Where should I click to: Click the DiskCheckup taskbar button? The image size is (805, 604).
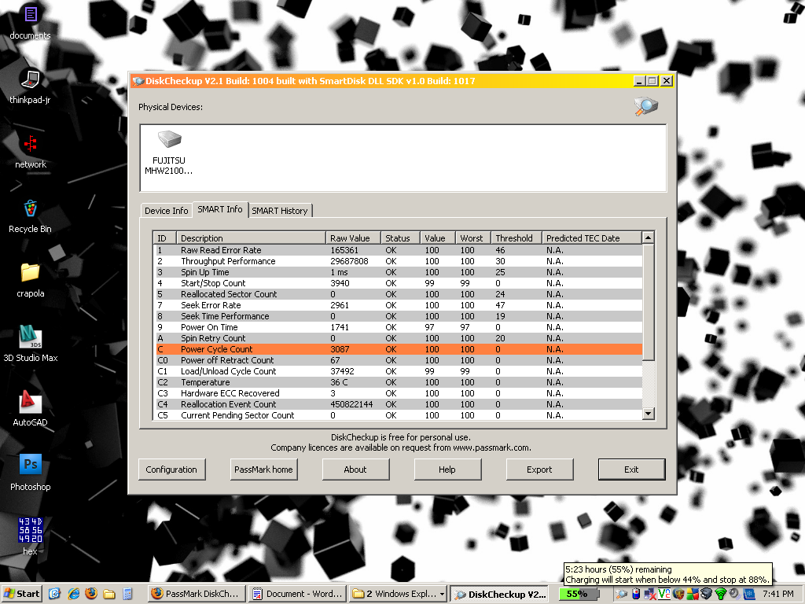click(x=499, y=595)
